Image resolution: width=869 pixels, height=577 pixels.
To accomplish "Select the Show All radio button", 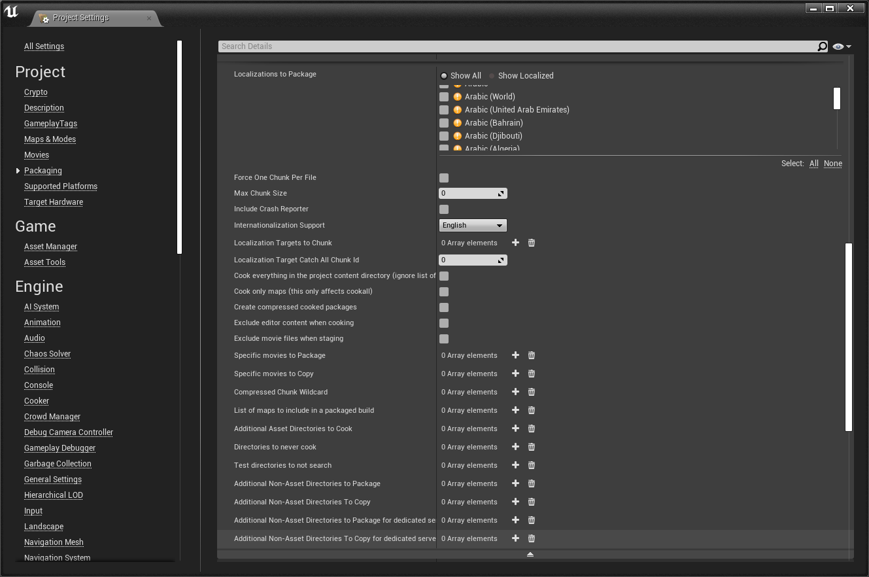I will coord(444,76).
